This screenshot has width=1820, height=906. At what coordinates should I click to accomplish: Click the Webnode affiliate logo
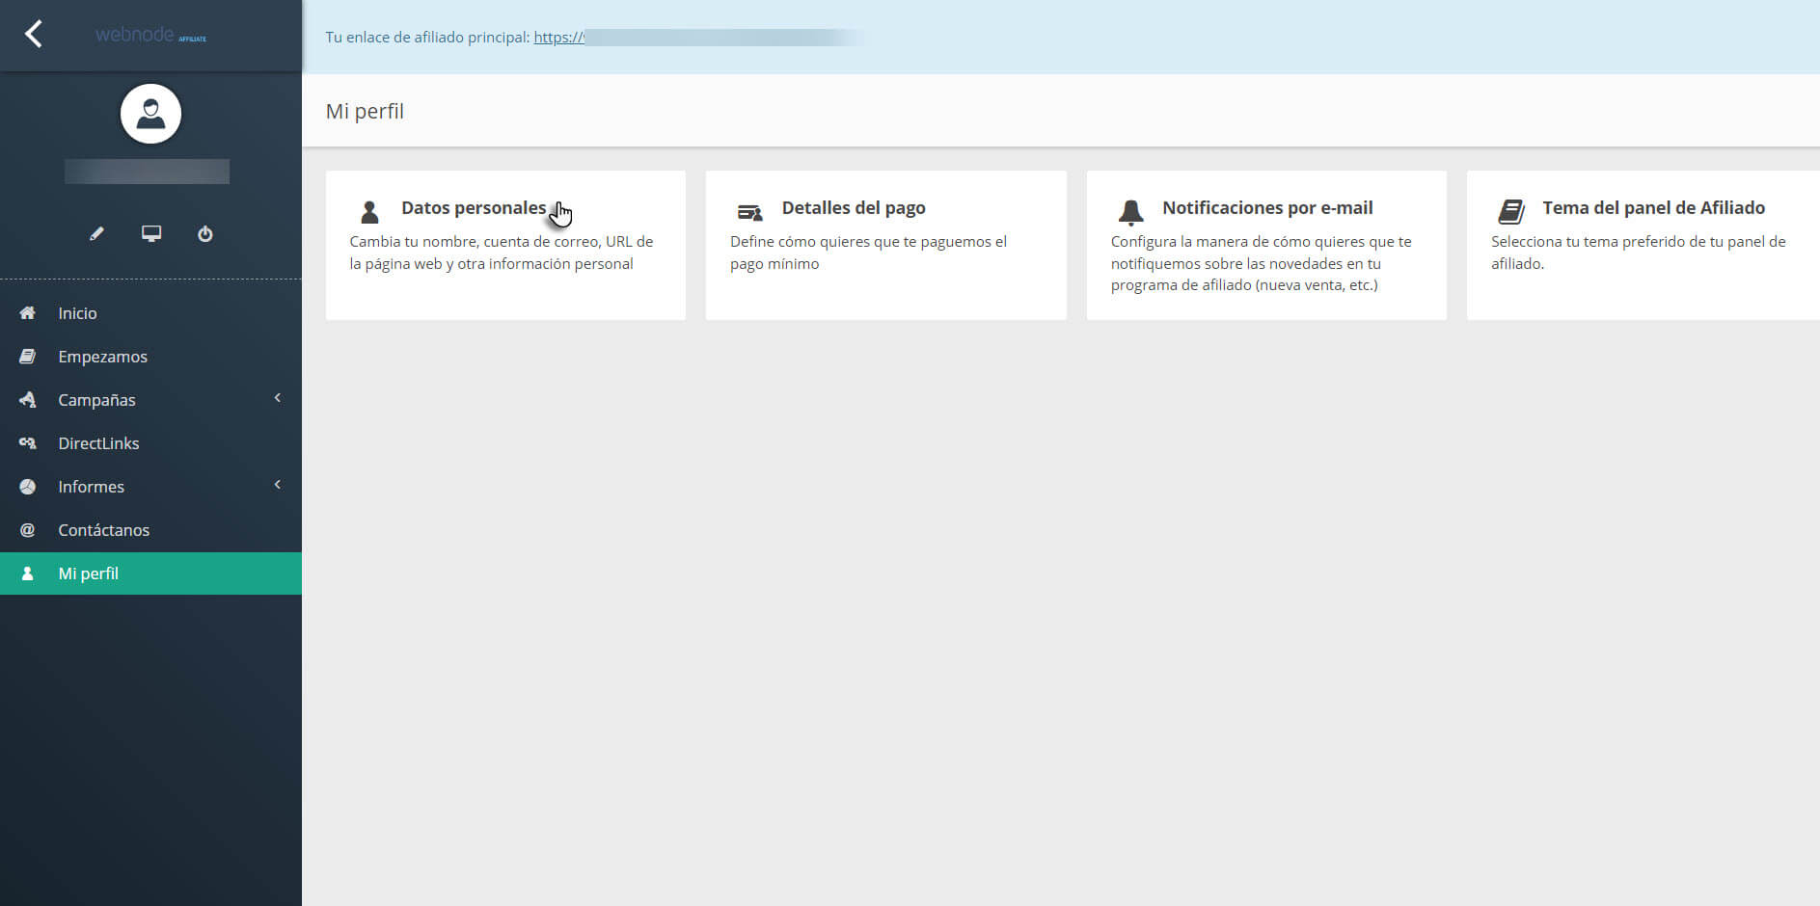click(150, 35)
